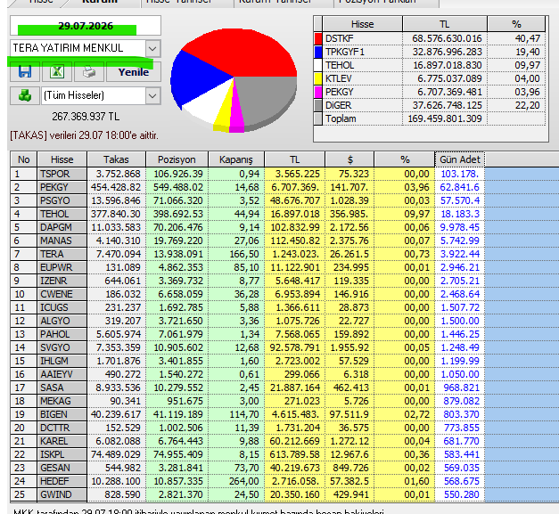Click DSTKF value 68.576.630.016 in legend

[x=447, y=38]
